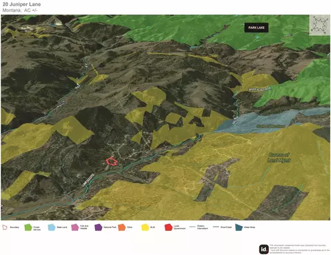
Task: Click the dark teal Water Body legend icon
Action: tap(239, 227)
